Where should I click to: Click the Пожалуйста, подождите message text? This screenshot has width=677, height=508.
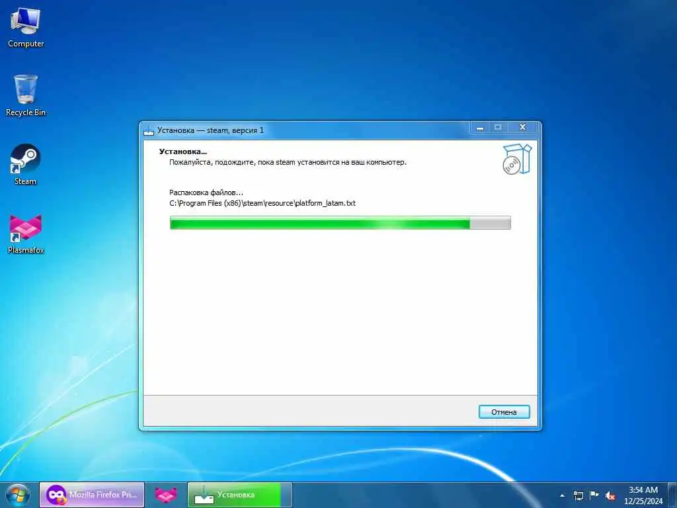point(288,163)
